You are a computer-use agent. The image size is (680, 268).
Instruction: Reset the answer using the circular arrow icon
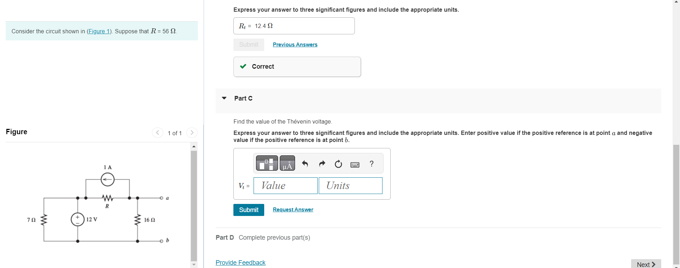click(338, 164)
